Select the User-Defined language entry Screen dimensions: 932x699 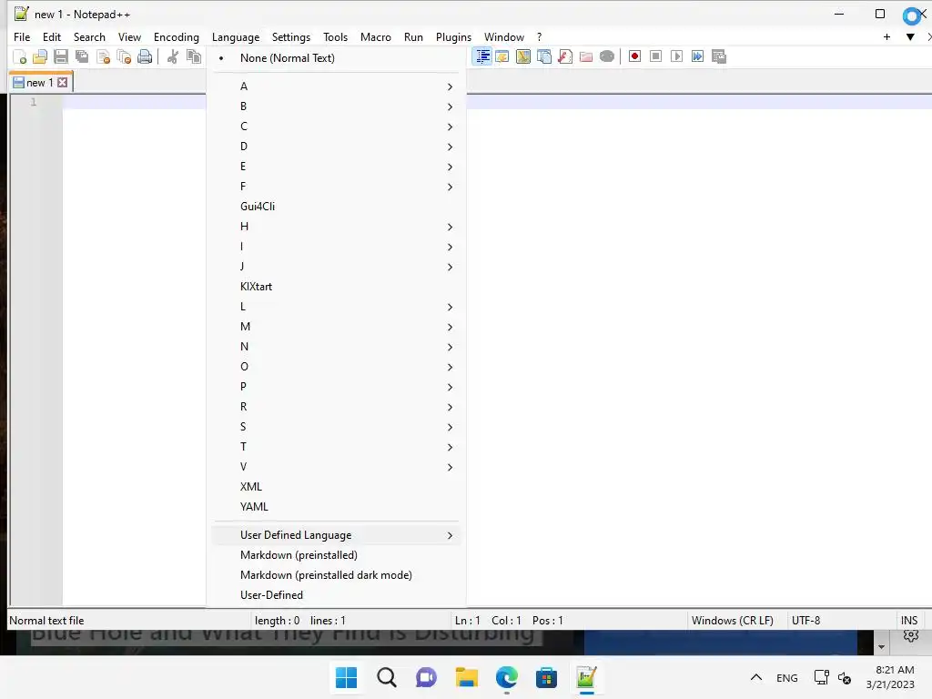point(336,595)
